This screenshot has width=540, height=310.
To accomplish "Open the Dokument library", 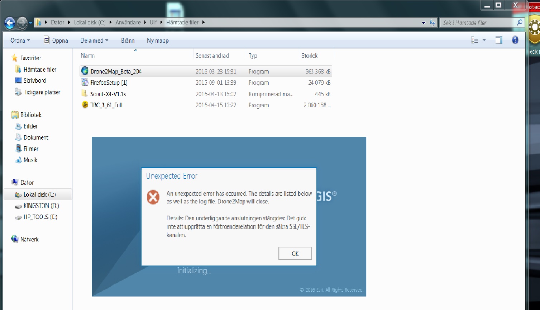I will [36, 137].
